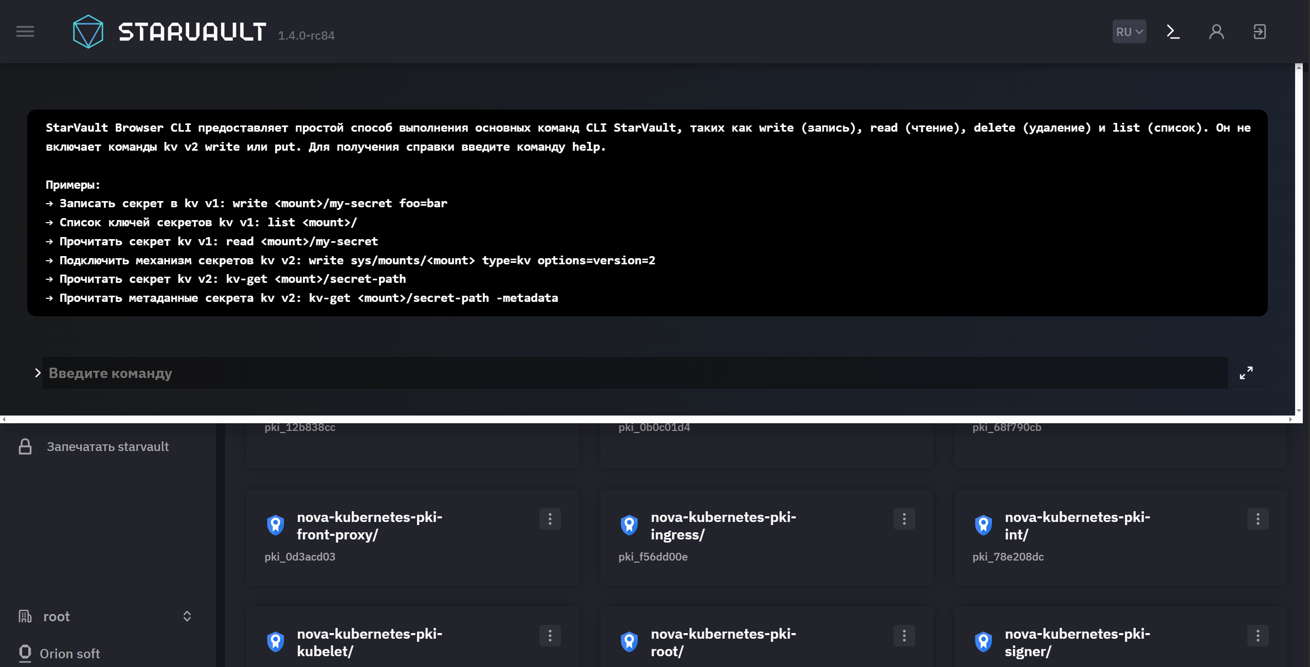
Task: Click PKI shield icon of pki-root card
Action: (629, 642)
